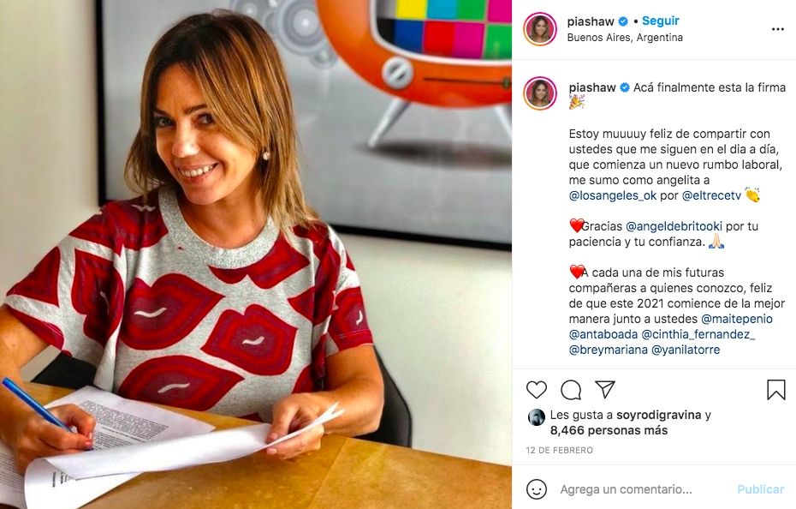View the list of 8,466 personas más likes
796x509 pixels.
tap(609, 430)
